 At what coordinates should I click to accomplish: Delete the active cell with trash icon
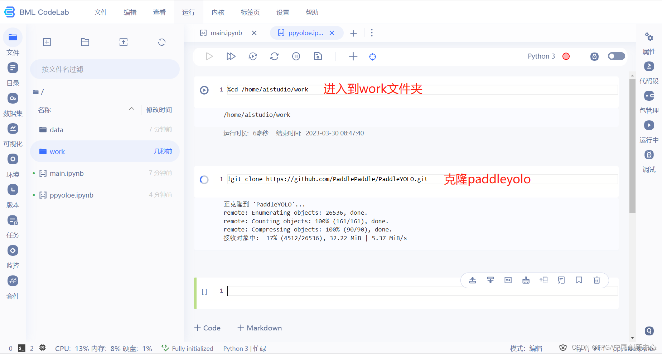click(x=597, y=280)
